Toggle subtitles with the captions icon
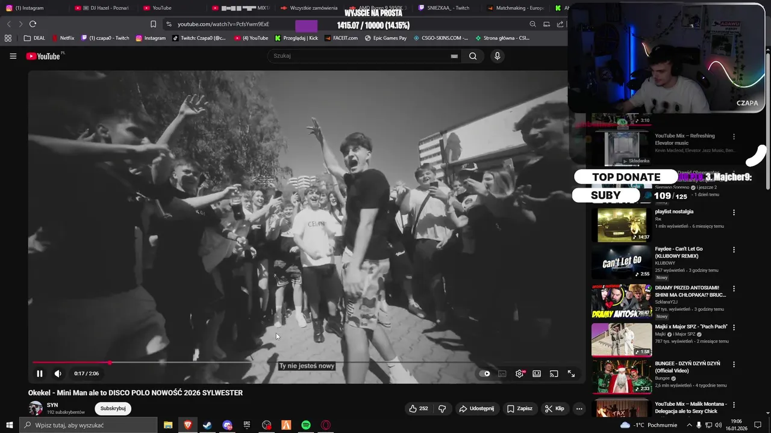This screenshot has height=433, width=771. pos(502,373)
